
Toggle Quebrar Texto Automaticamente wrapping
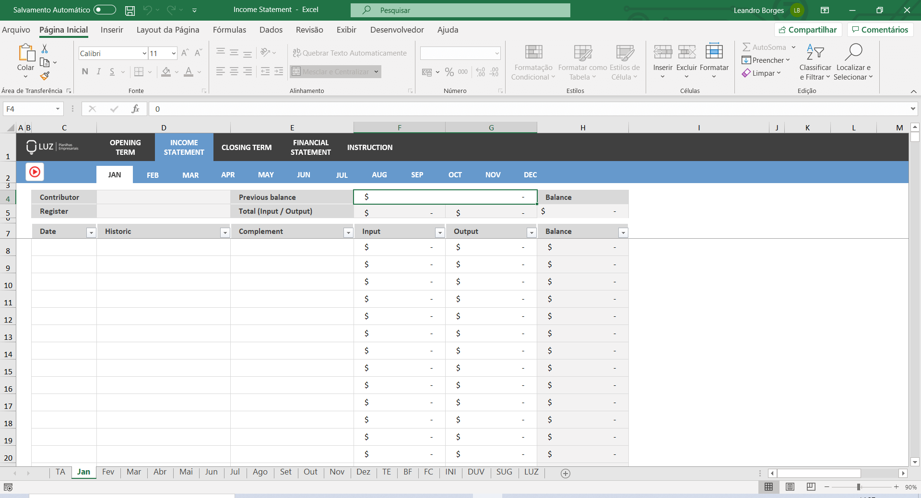[x=350, y=53]
